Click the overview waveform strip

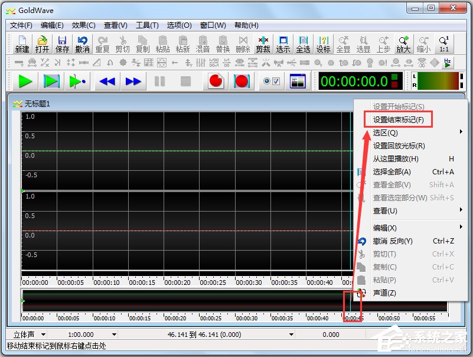click(x=234, y=301)
